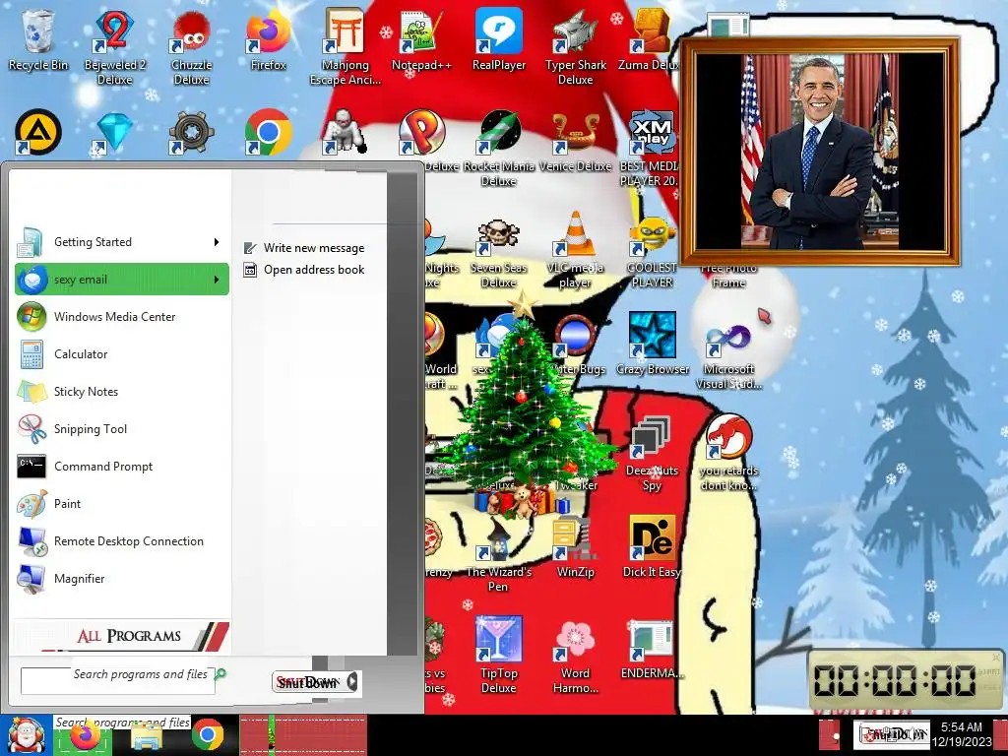1008x756 pixels.
Task: Click the 00:00:00 timer gadget display
Action: pos(895,681)
